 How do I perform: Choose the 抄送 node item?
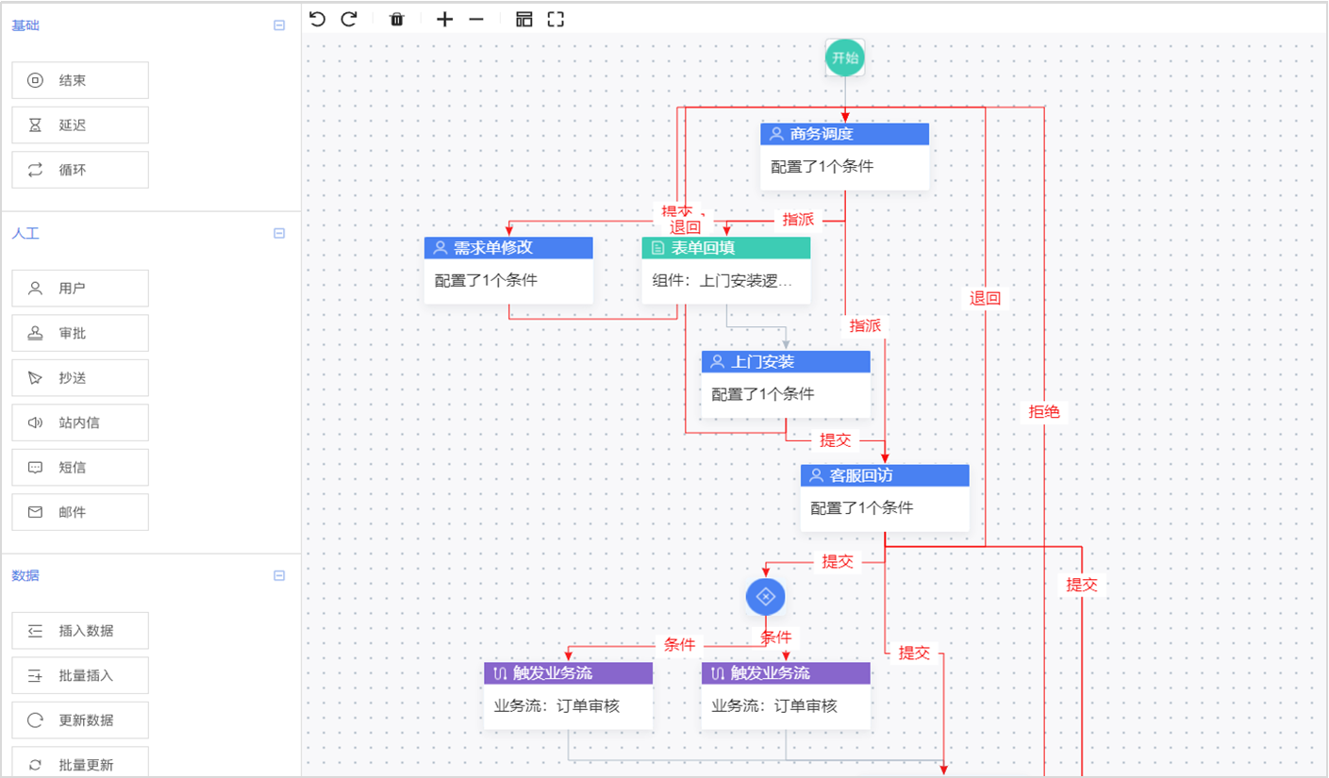click(x=80, y=377)
